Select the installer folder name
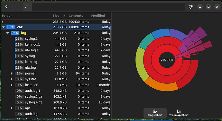 point(31,85)
